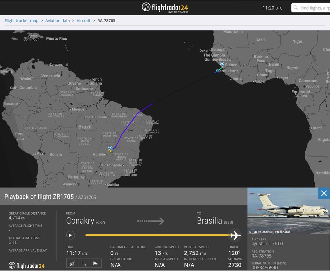Click the Conakry origin map pin
The height and width of the screenshot is (271, 330).
pyautogui.click(x=222, y=64)
